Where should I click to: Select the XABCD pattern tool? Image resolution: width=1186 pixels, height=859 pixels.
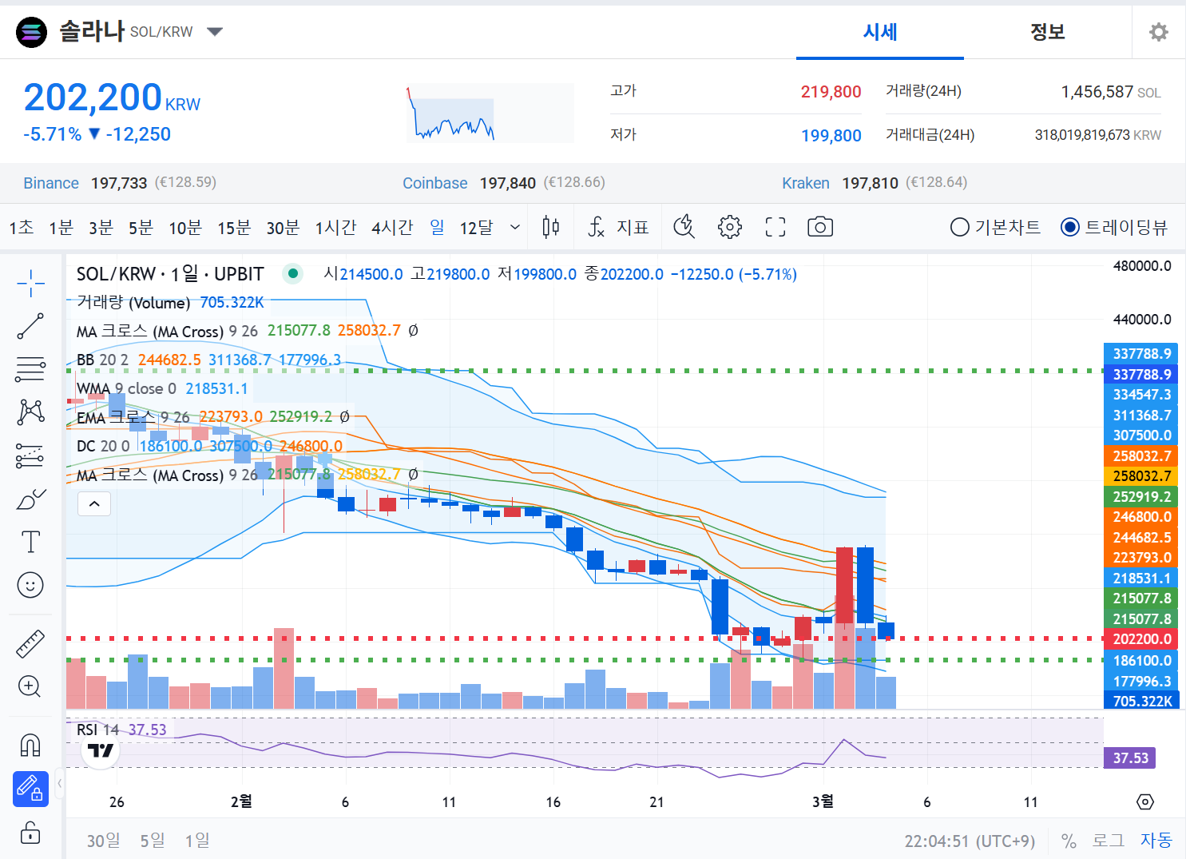pyautogui.click(x=30, y=412)
